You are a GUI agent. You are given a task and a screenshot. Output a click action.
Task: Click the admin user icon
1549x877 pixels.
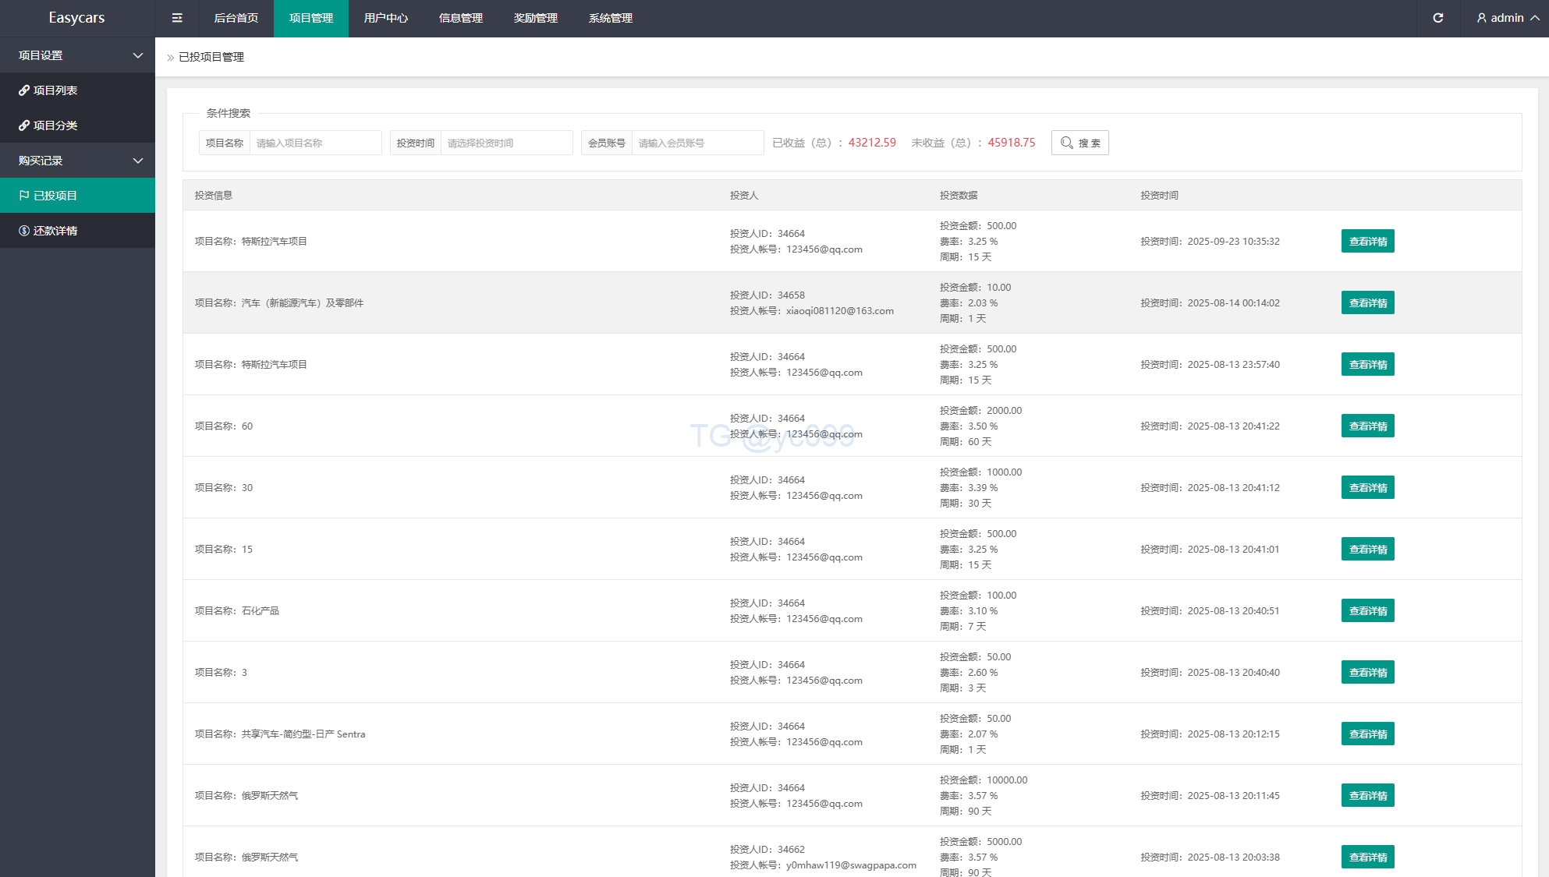(x=1481, y=18)
